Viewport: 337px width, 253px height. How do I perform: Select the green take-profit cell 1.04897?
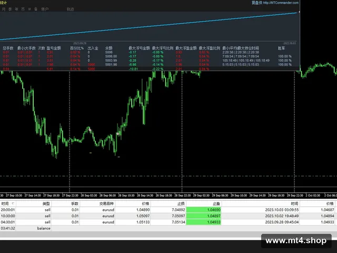coord(204,216)
